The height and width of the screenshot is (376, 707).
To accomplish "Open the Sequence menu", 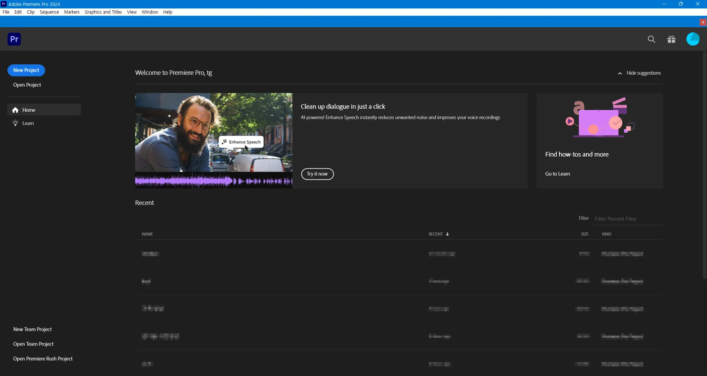I will click(x=49, y=12).
